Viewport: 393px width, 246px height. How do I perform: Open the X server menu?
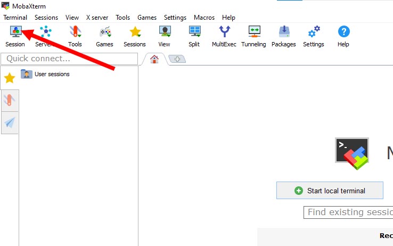(97, 18)
